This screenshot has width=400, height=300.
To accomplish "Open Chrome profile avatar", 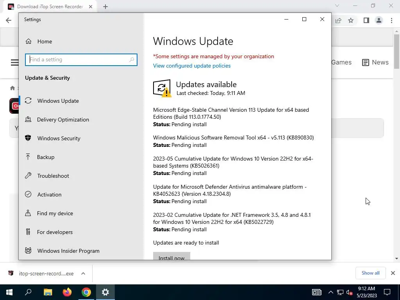I will tap(379, 20).
